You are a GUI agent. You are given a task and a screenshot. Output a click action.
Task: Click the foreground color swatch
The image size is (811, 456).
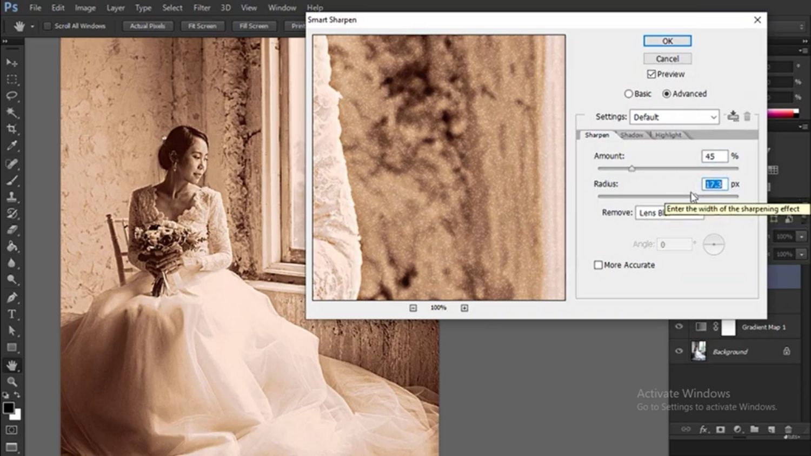(8, 408)
